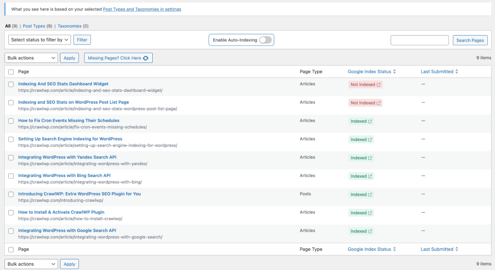Open external link icon for Indexing And SEO Stats Dashboard Widget status
Viewport: 495px width, 270px height.
pyautogui.click(x=378, y=85)
